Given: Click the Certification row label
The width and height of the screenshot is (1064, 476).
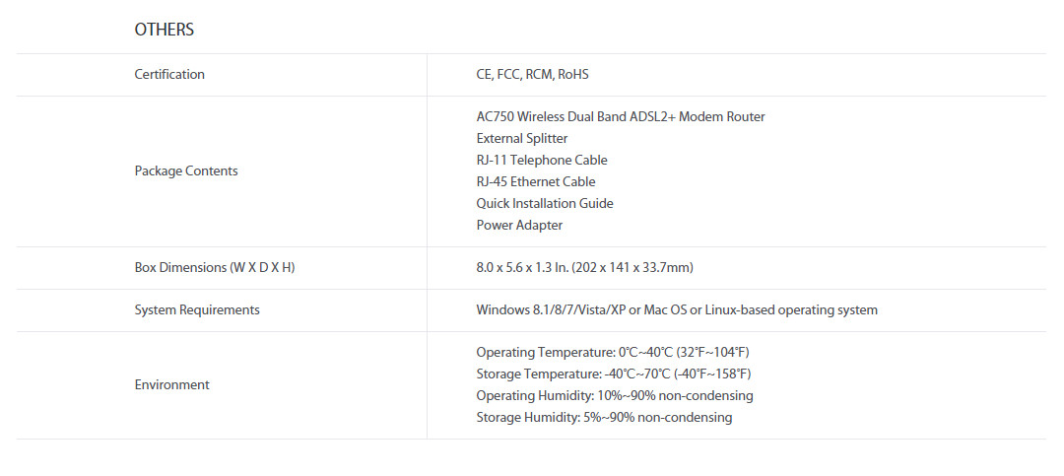Looking at the screenshot, I should [169, 74].
